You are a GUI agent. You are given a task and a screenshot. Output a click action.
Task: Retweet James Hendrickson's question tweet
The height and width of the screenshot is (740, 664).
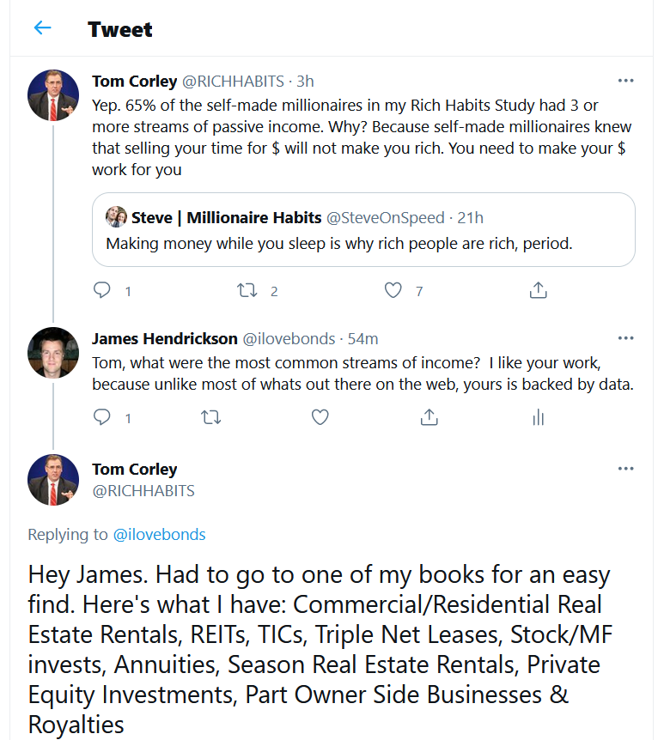(210, 417)
